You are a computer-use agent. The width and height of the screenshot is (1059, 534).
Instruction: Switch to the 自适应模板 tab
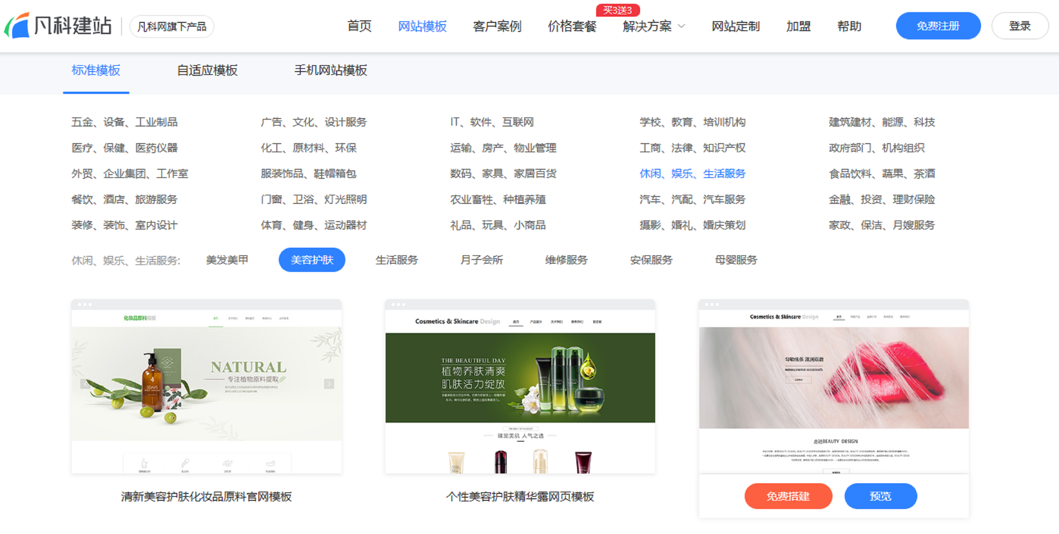[x=207, y=70]
